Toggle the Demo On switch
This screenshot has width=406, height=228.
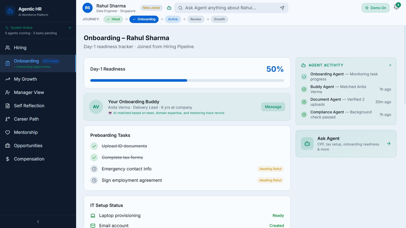pyautogui.click(x=376, y=8)
